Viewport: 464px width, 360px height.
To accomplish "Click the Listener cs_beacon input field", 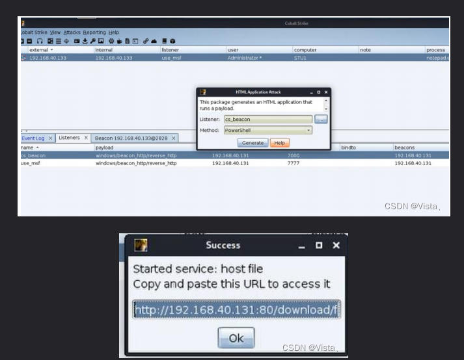I will (x=268, y=119).
